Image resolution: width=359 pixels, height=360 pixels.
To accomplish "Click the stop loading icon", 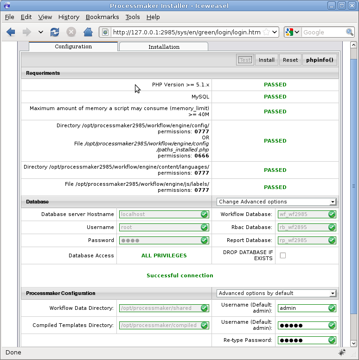I will 71,32.
